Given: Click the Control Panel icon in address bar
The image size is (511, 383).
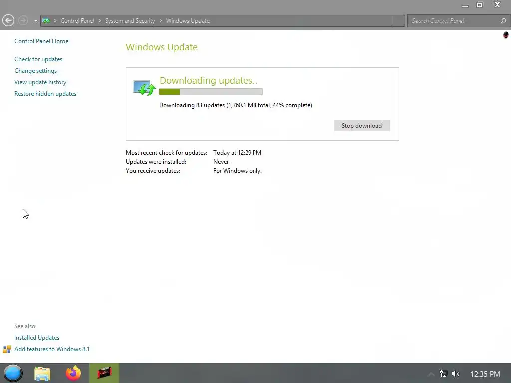Looking at the screenshot, I should [x=46, y=21].
